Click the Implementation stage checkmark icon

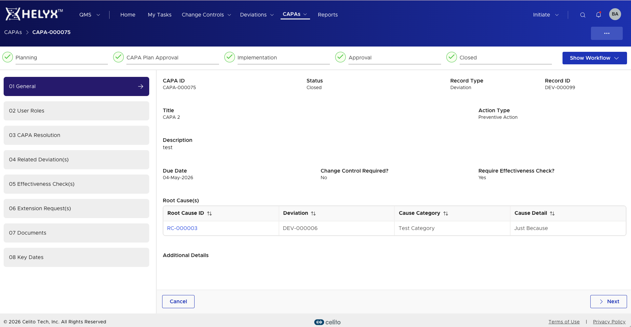[230, 57]
